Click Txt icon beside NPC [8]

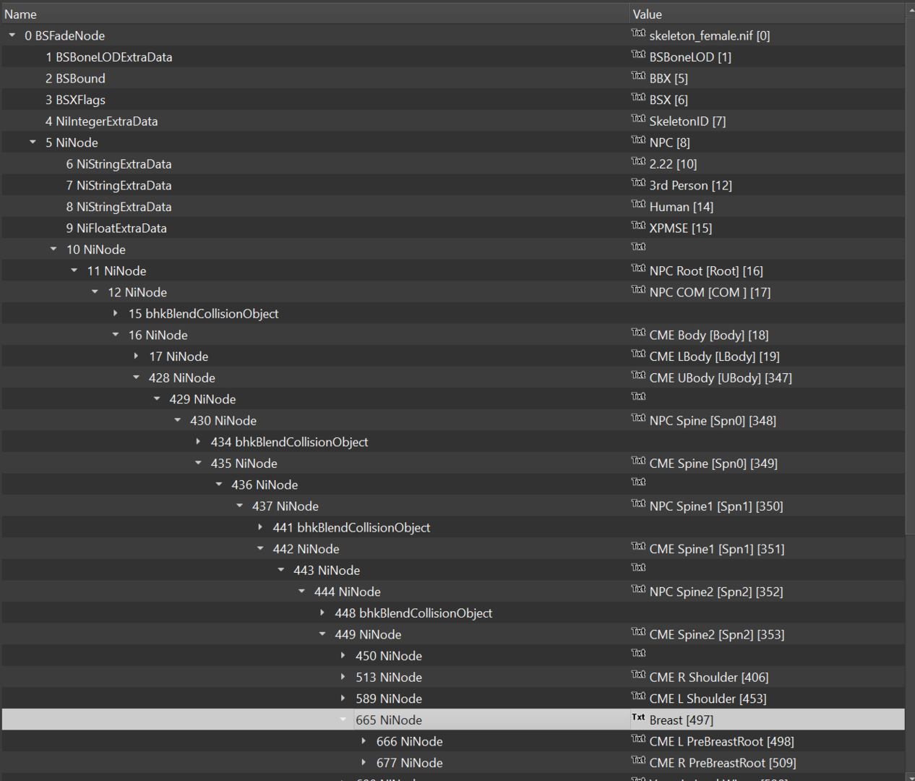pyautogui.click(x=638, y=140)
